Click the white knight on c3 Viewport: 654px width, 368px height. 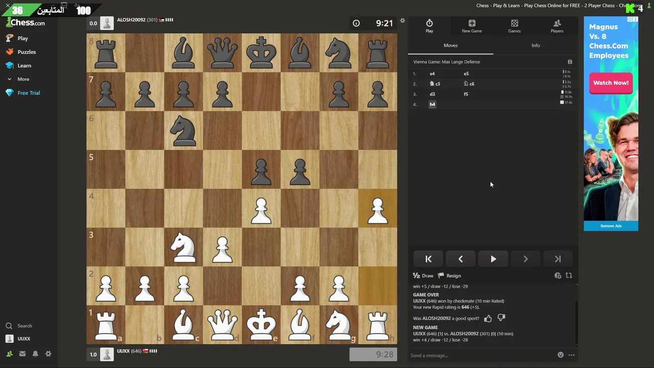click(x=183, y=247)
